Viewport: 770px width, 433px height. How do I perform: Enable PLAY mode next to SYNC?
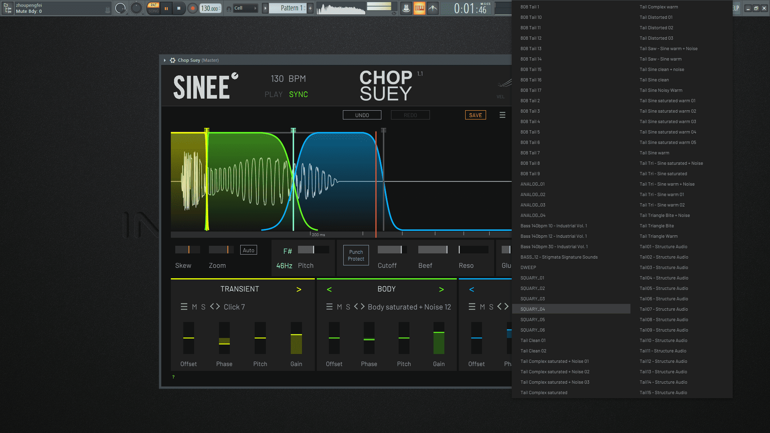(274, 94)
